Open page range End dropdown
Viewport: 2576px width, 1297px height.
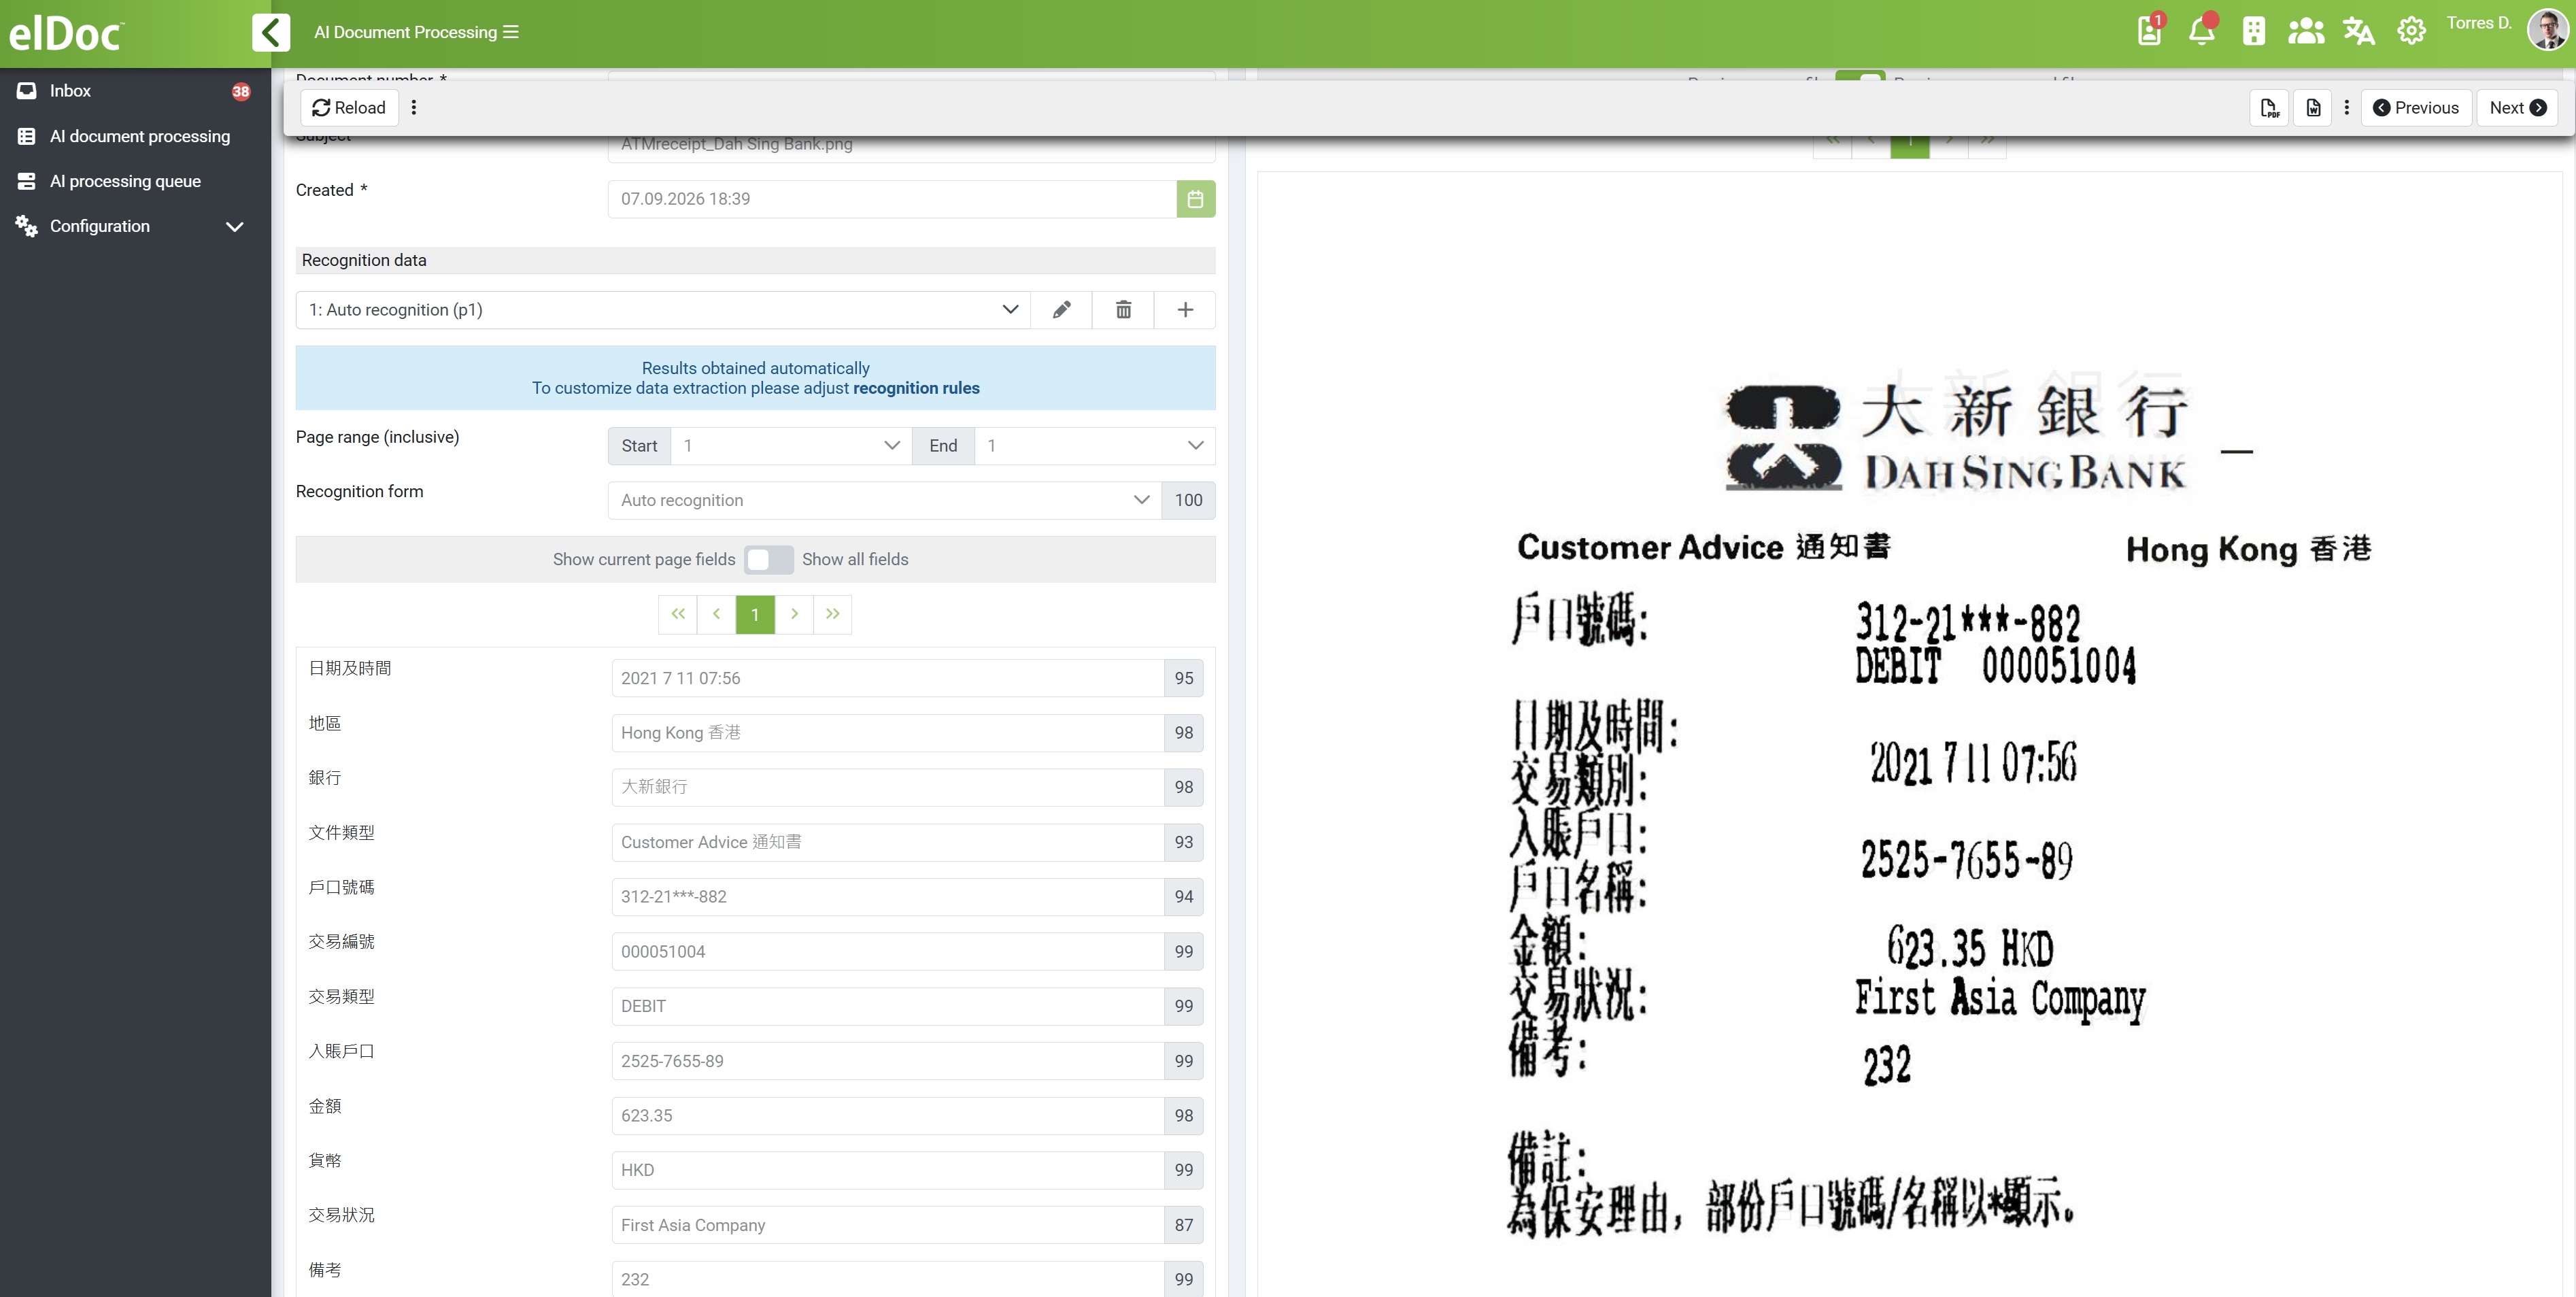pyautogui.click(x=1095, y=446)
